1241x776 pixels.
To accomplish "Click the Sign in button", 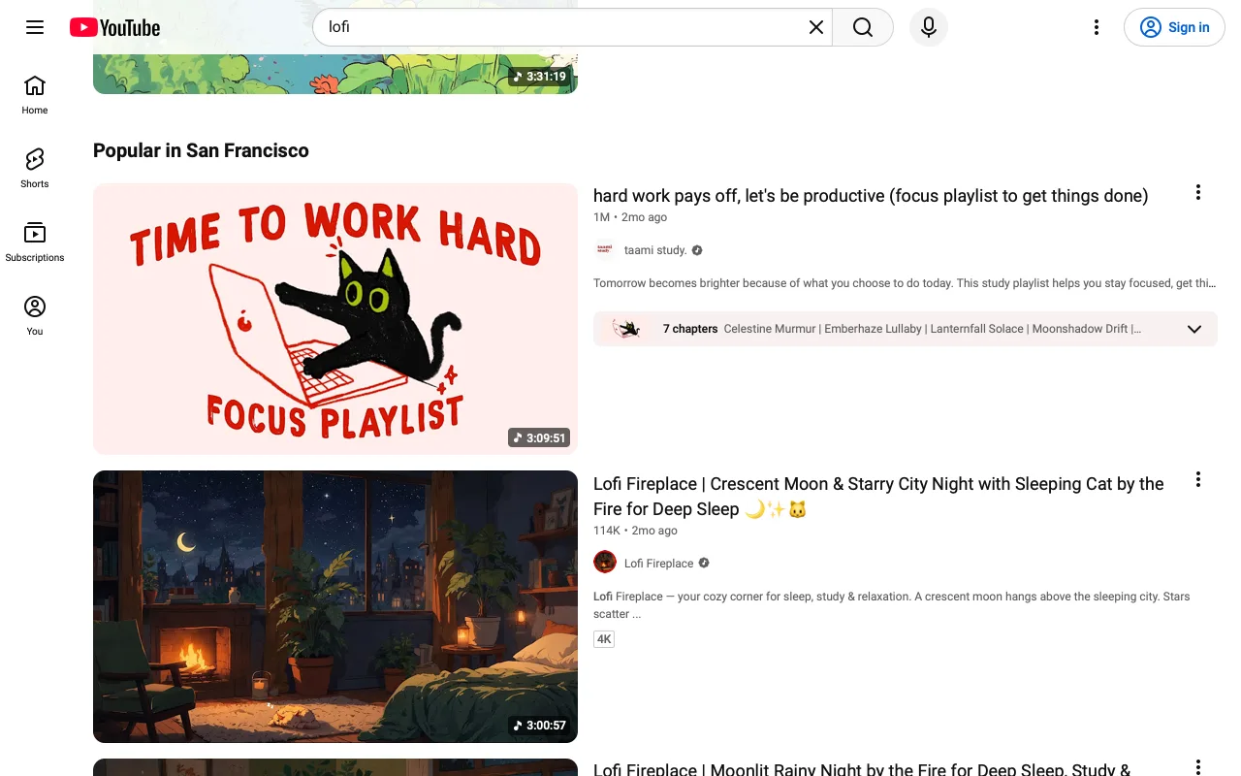I will click(x=1174, y=27).
